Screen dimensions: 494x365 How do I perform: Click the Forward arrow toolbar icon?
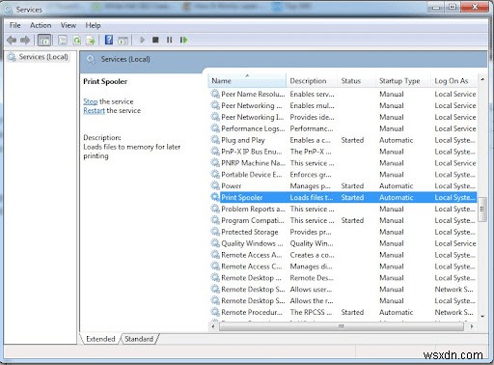[x=25, y=41]
